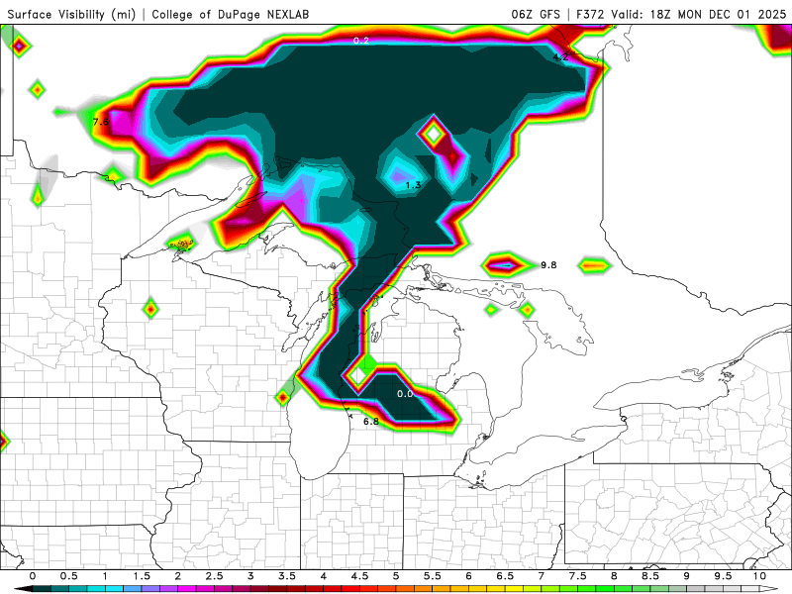Image resolution: width=792 pixels, height=594 pixels.
Task: Click the "8" label on the color scale
Action: 614,576
